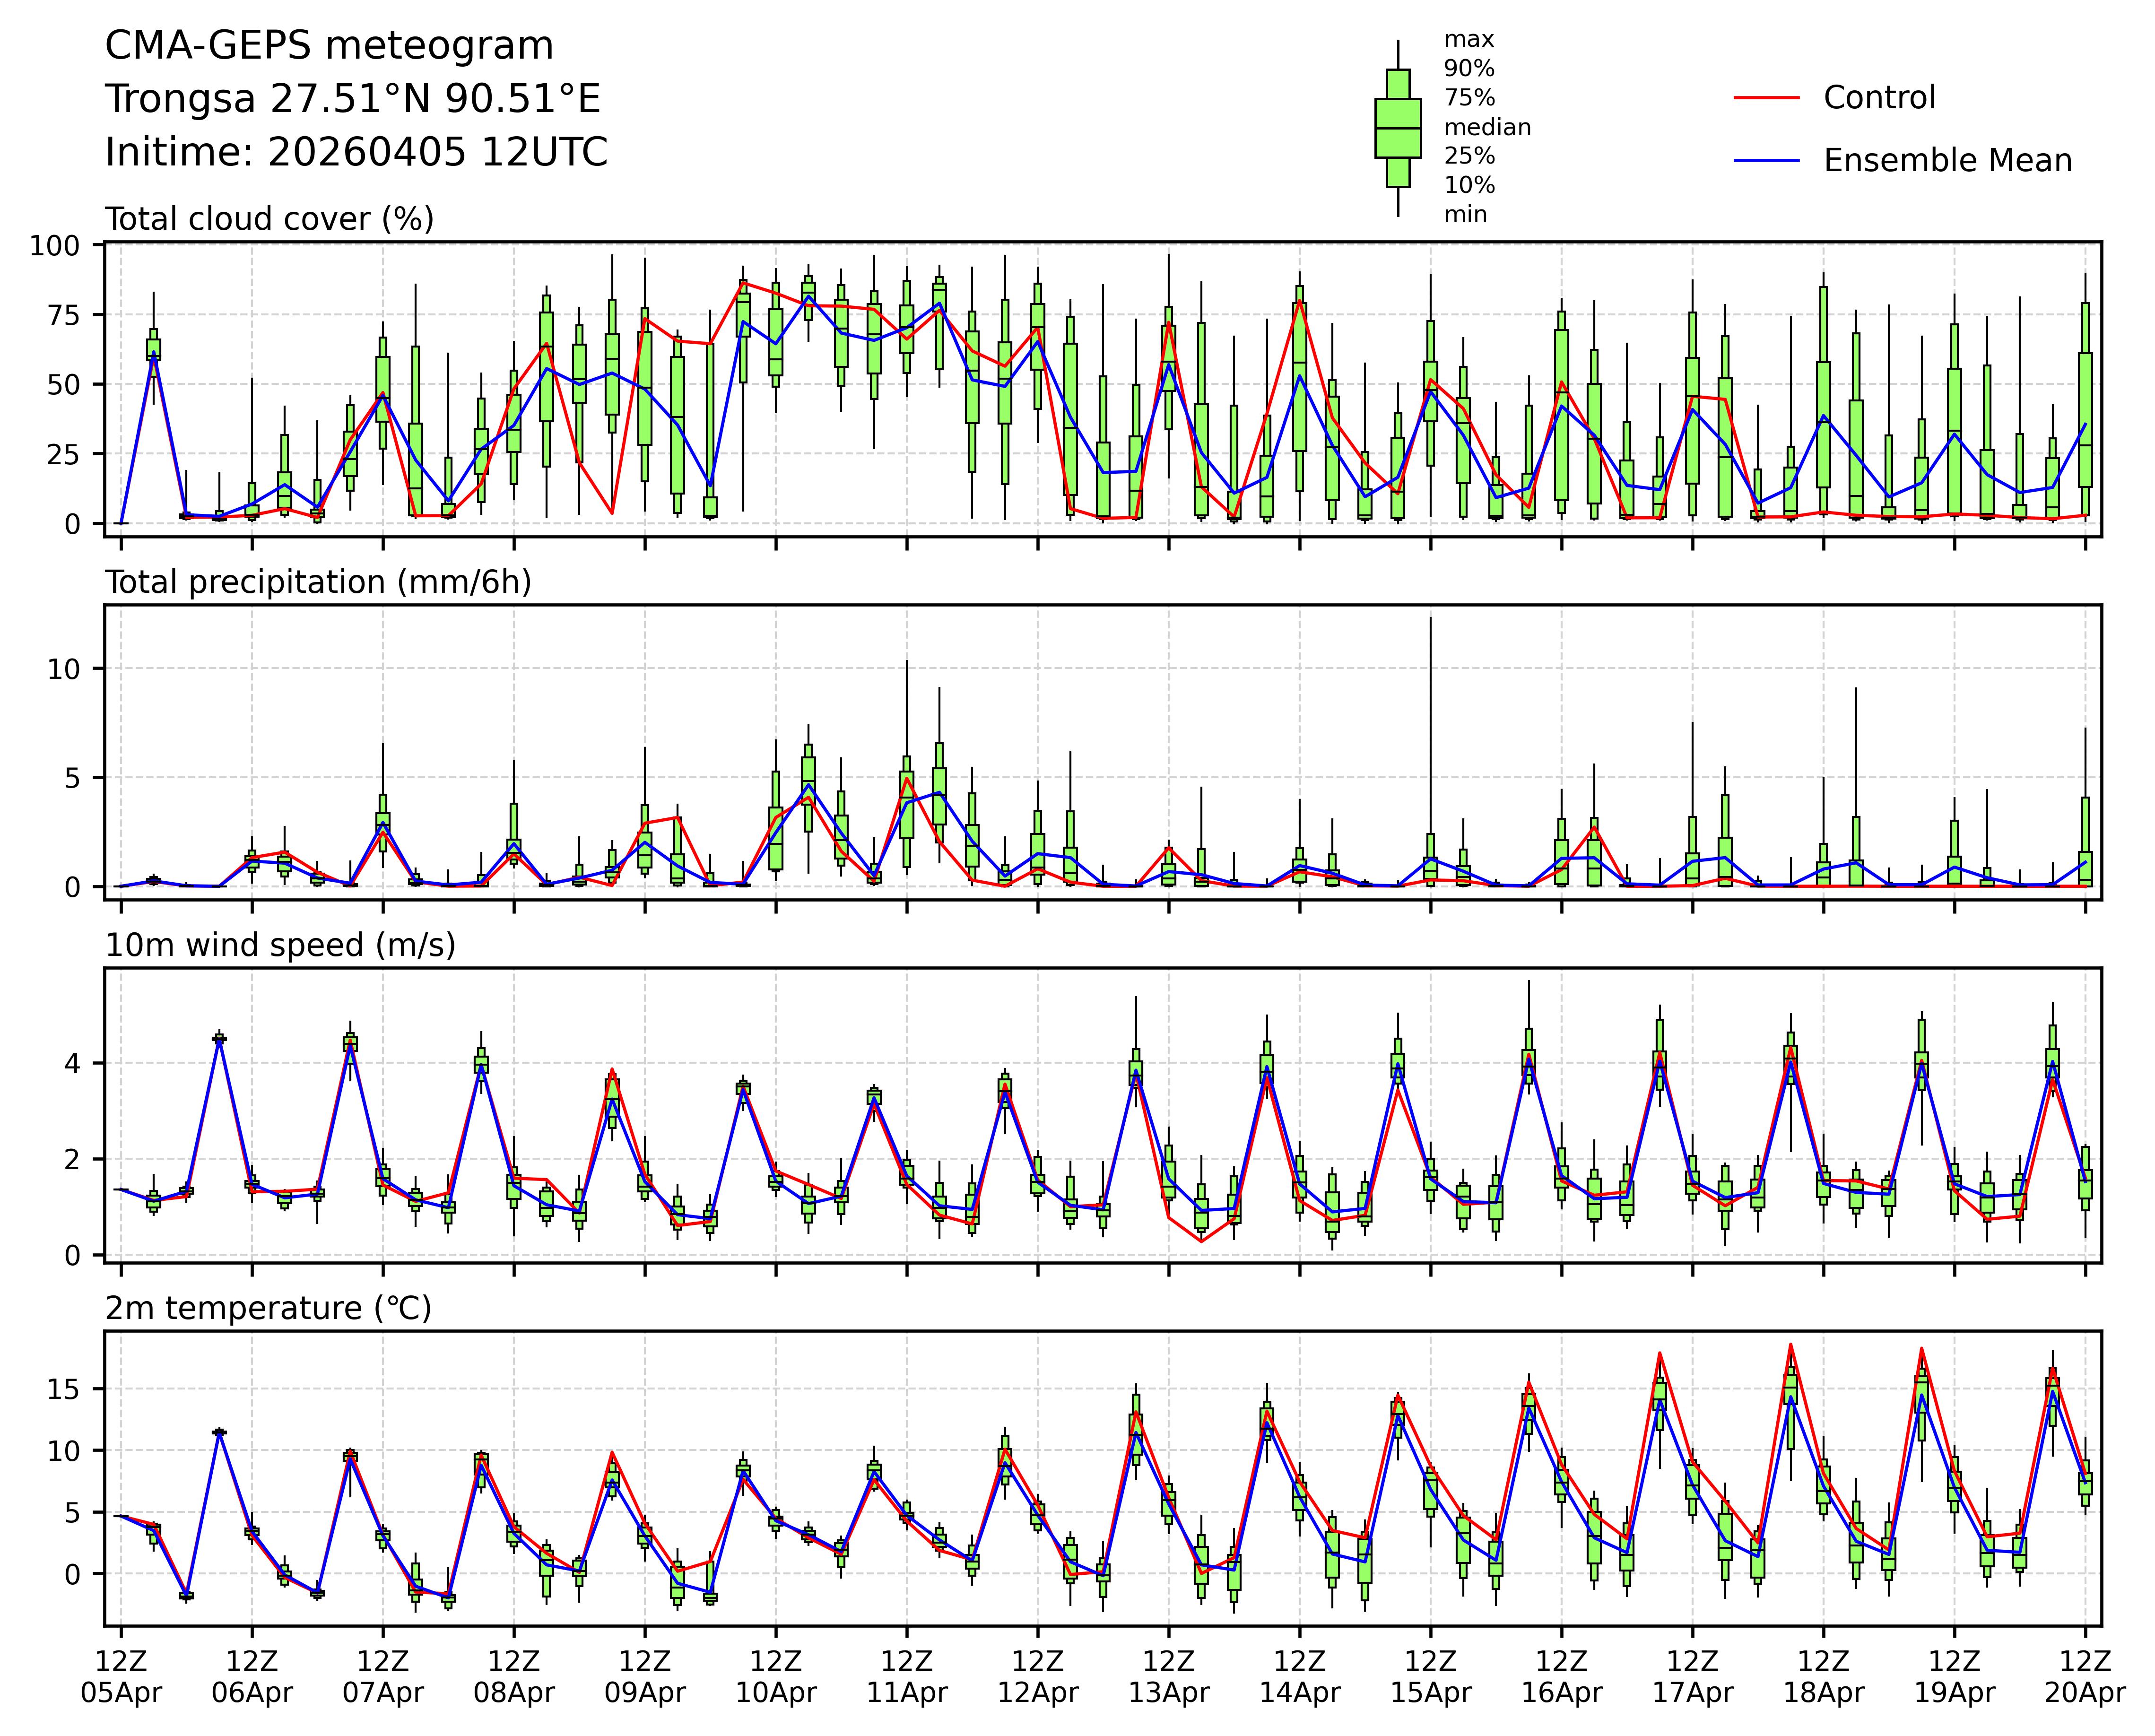Click the 'Total cloud cover (%)' panel title
Viewport: 2155px width, 1736px height.
(269, 219)
